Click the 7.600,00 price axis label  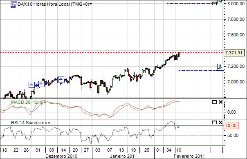point(236,35)
